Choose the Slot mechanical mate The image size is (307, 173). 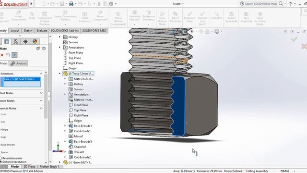[3, 122]
